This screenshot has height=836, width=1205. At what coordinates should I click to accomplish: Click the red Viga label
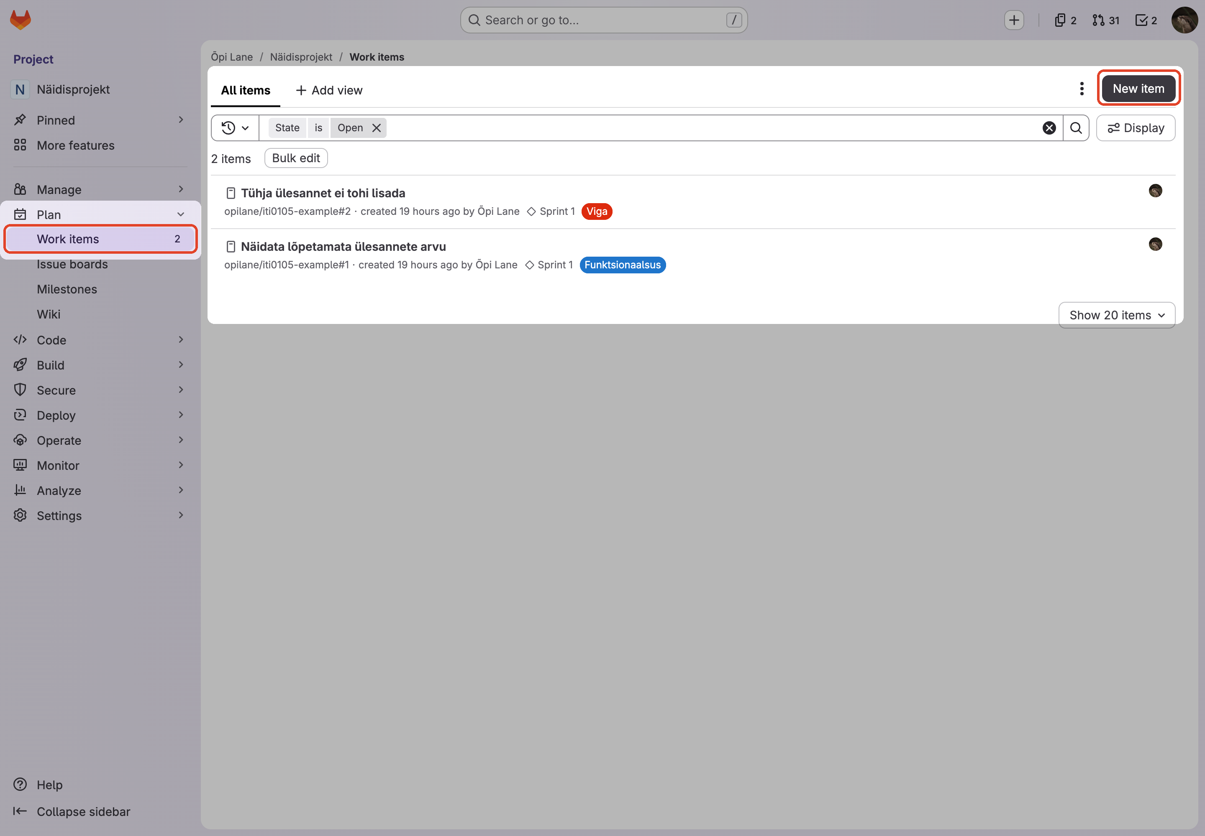coord(597,211)
